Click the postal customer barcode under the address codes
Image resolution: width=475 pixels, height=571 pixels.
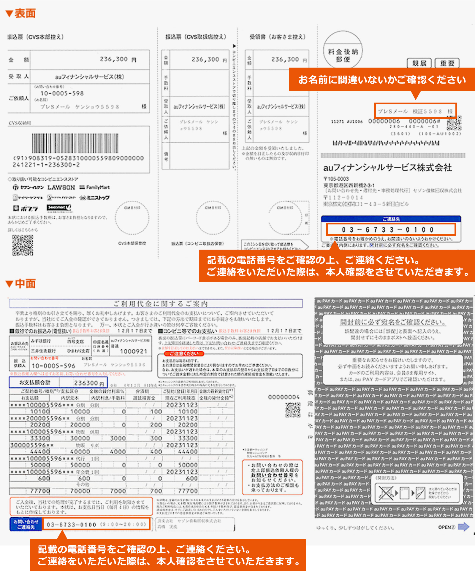[x=386, y=143]
